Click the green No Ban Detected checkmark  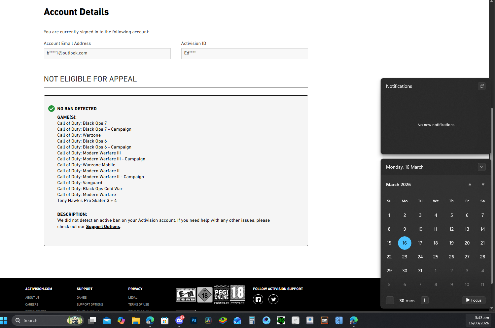point(52,109)
